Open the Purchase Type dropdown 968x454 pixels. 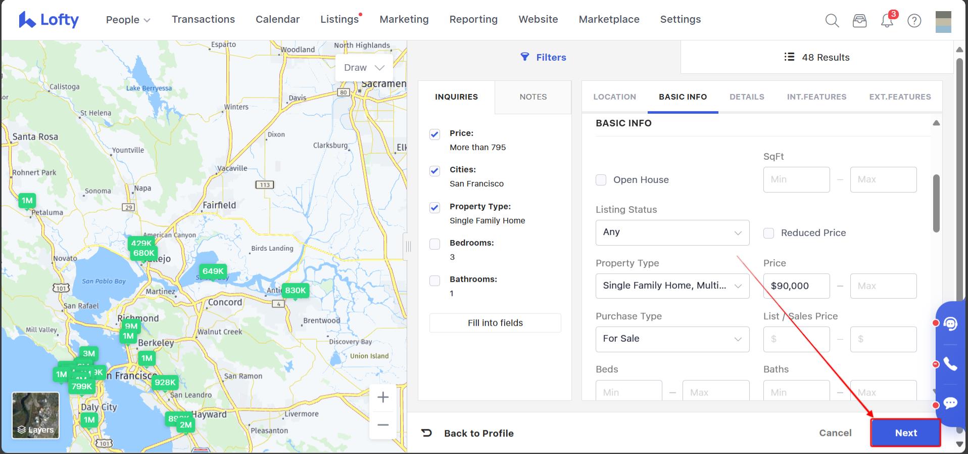coord(672,339)
